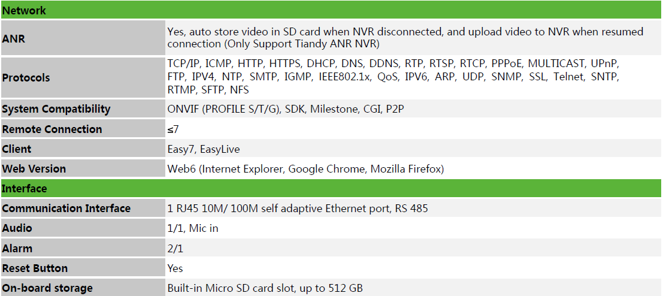Select the Web6 browser list text
Viewport: 663px width, 296px height.
[305, 169]
